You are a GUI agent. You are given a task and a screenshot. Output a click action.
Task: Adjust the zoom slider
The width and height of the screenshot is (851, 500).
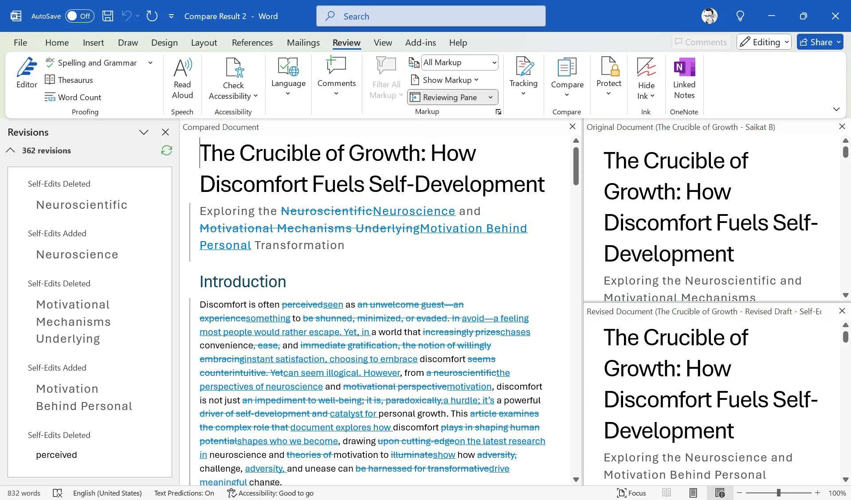pos(779,492)
